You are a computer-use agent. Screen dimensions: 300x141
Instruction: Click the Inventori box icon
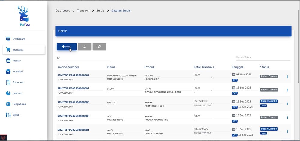pos(8,72)
